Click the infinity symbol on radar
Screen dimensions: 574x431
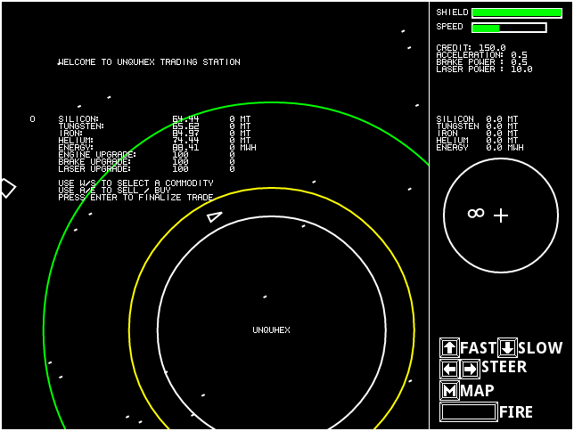(x=476, y=213)
